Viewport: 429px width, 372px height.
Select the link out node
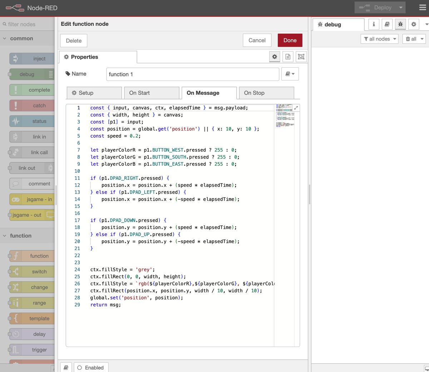(32, 168)
